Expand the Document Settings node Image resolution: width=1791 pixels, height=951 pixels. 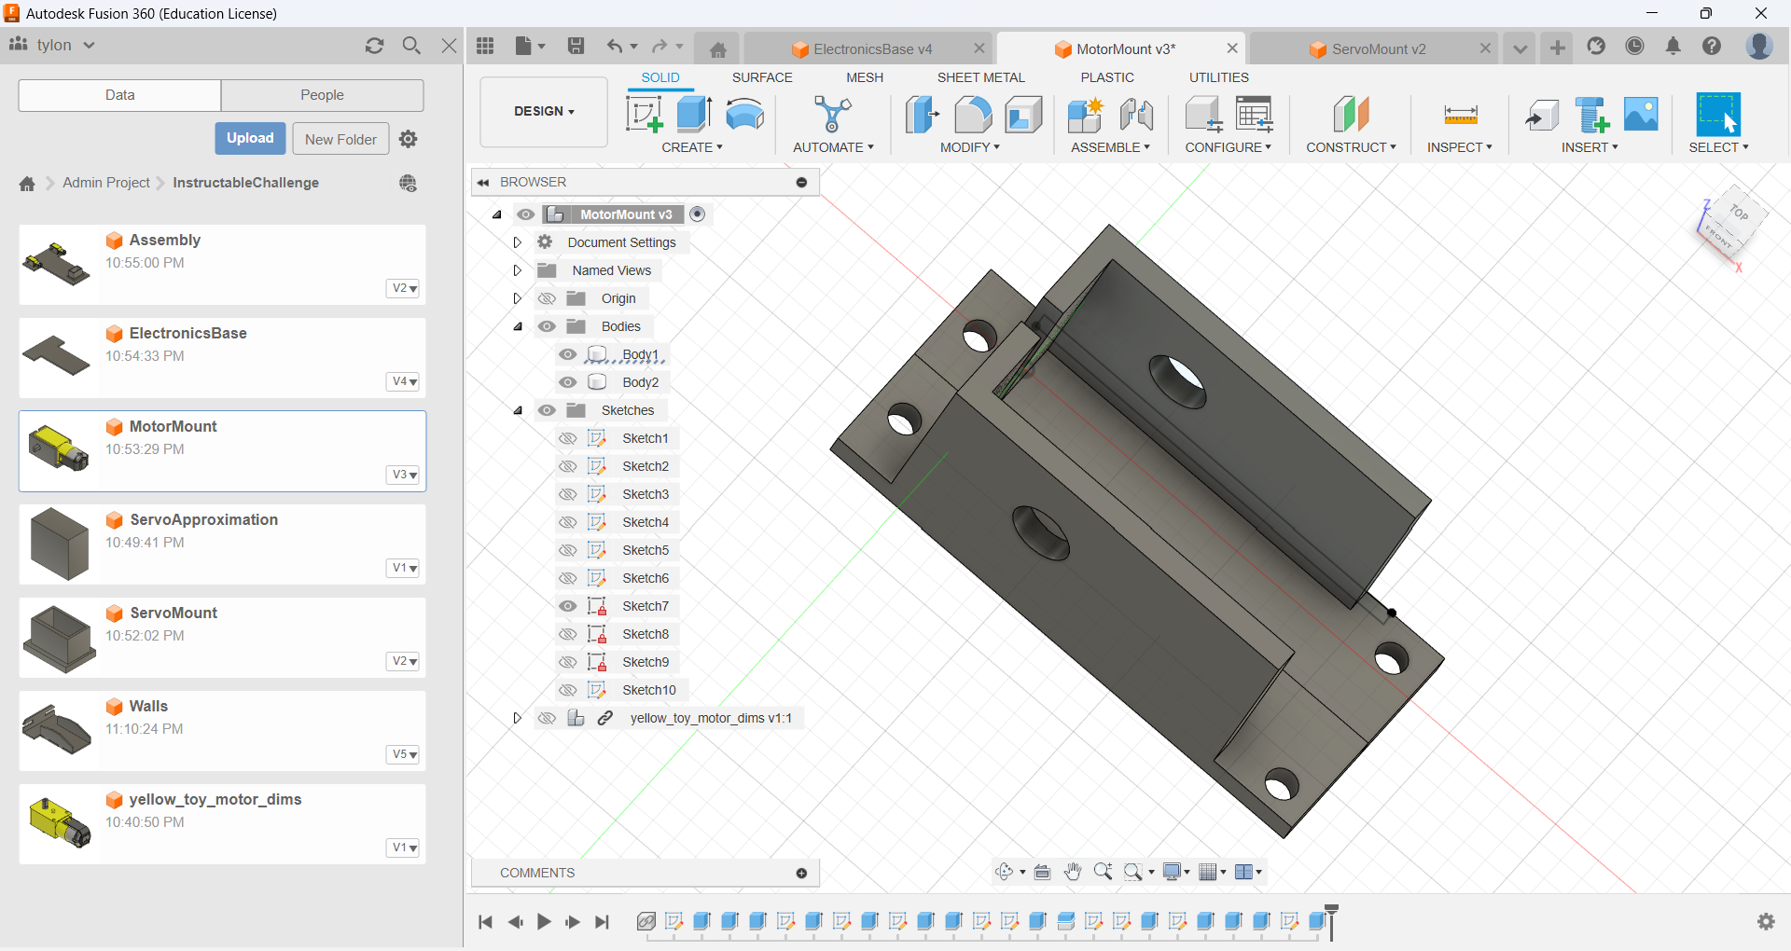point(517,242)
